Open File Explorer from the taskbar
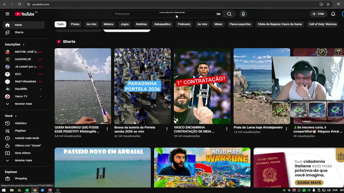The image size is (344, 193). [12, 190]
